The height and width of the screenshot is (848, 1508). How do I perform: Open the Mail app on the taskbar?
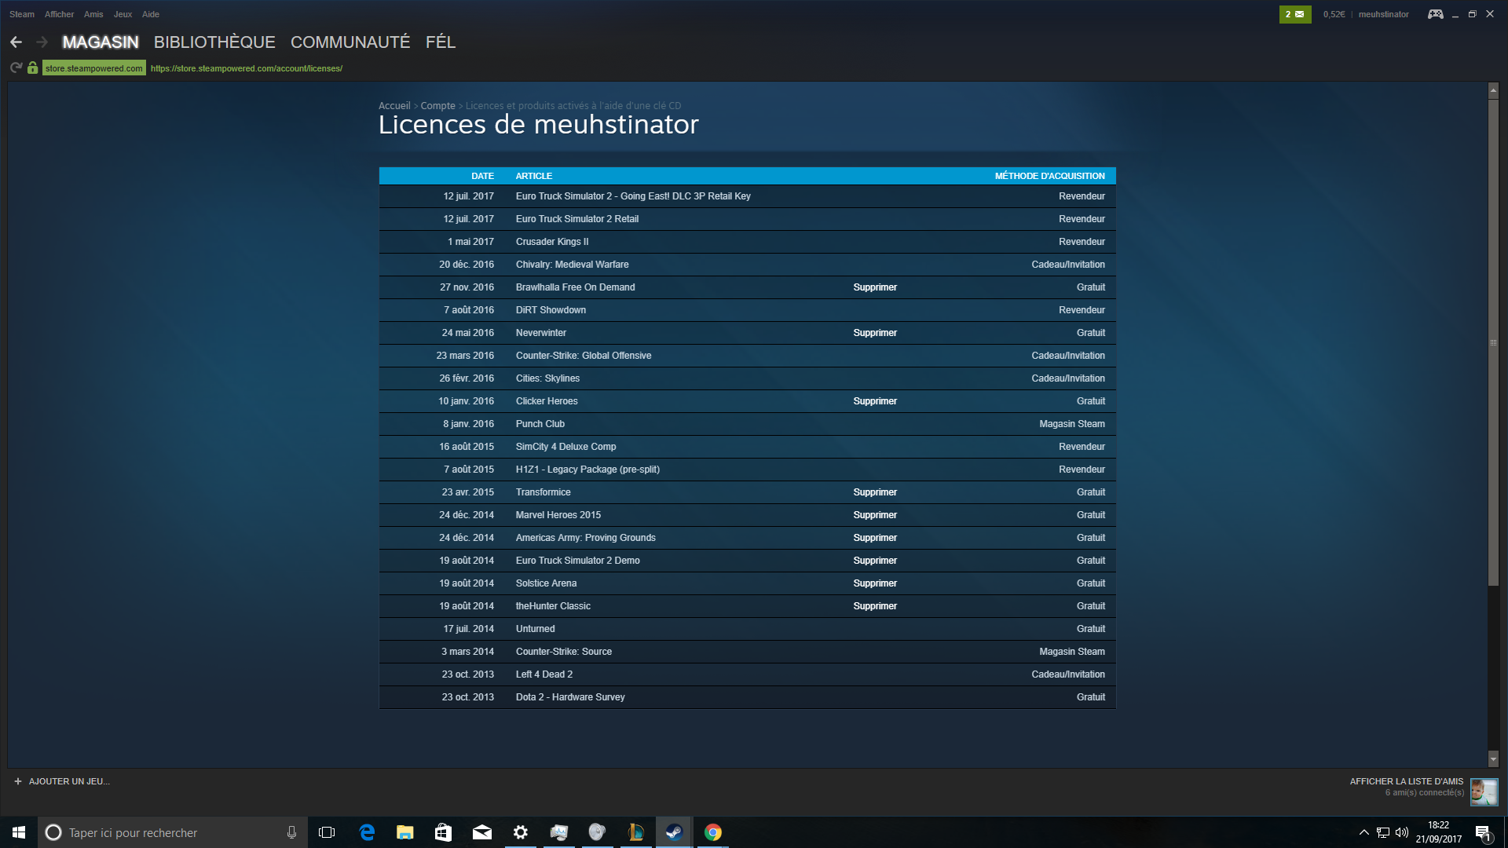(481, 832)
